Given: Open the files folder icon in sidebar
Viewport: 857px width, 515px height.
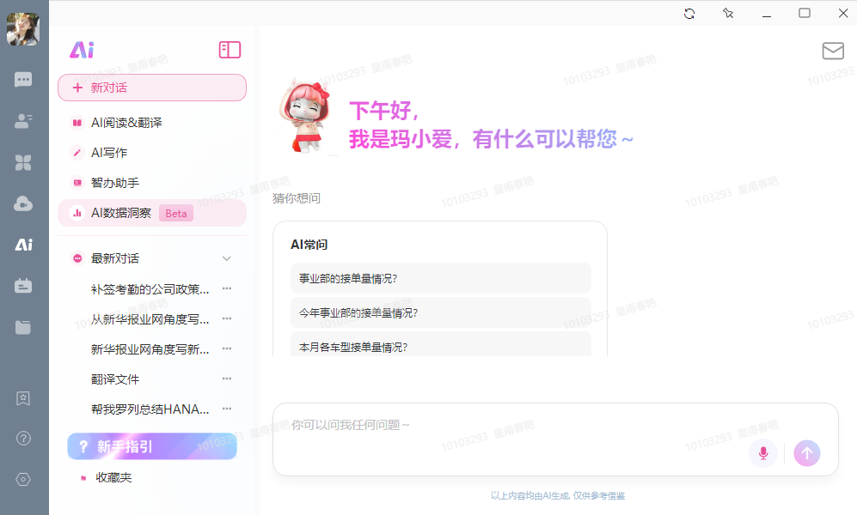Looking at the screenshot, I should coord(23,327).
